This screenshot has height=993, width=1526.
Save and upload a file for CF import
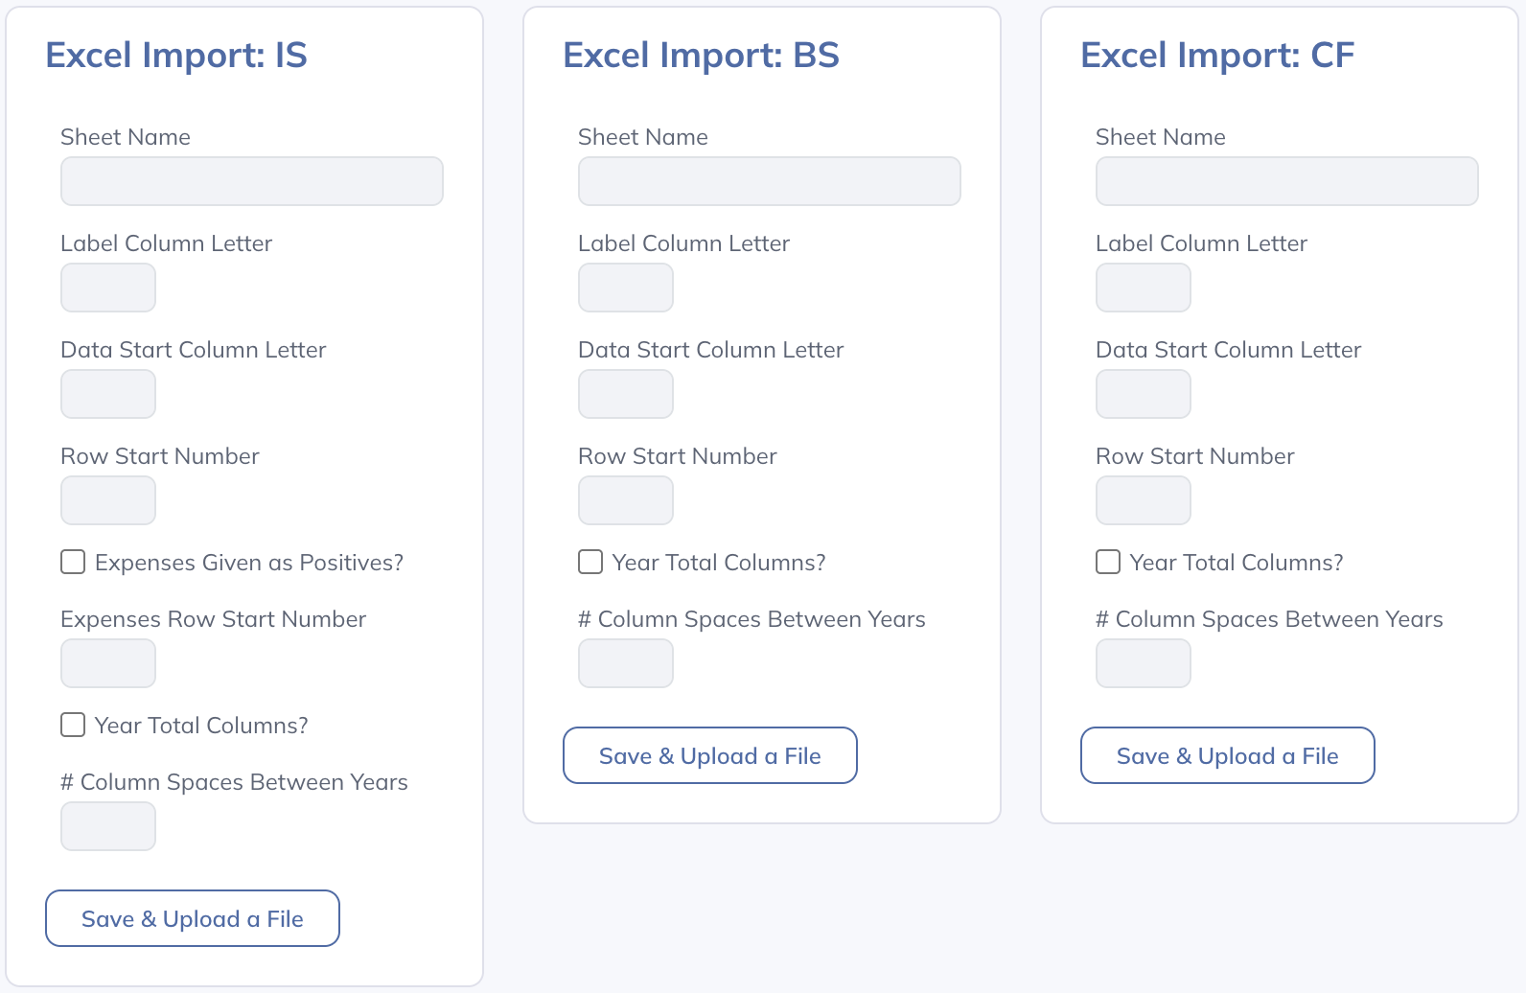pos(1227,755)
